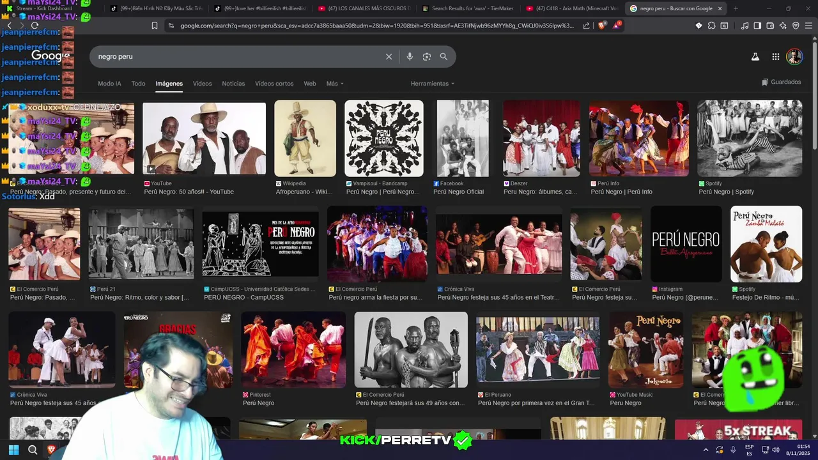Open 'Perú Negro: álbumes' Deezer link
818x460 pixels.
541,192
